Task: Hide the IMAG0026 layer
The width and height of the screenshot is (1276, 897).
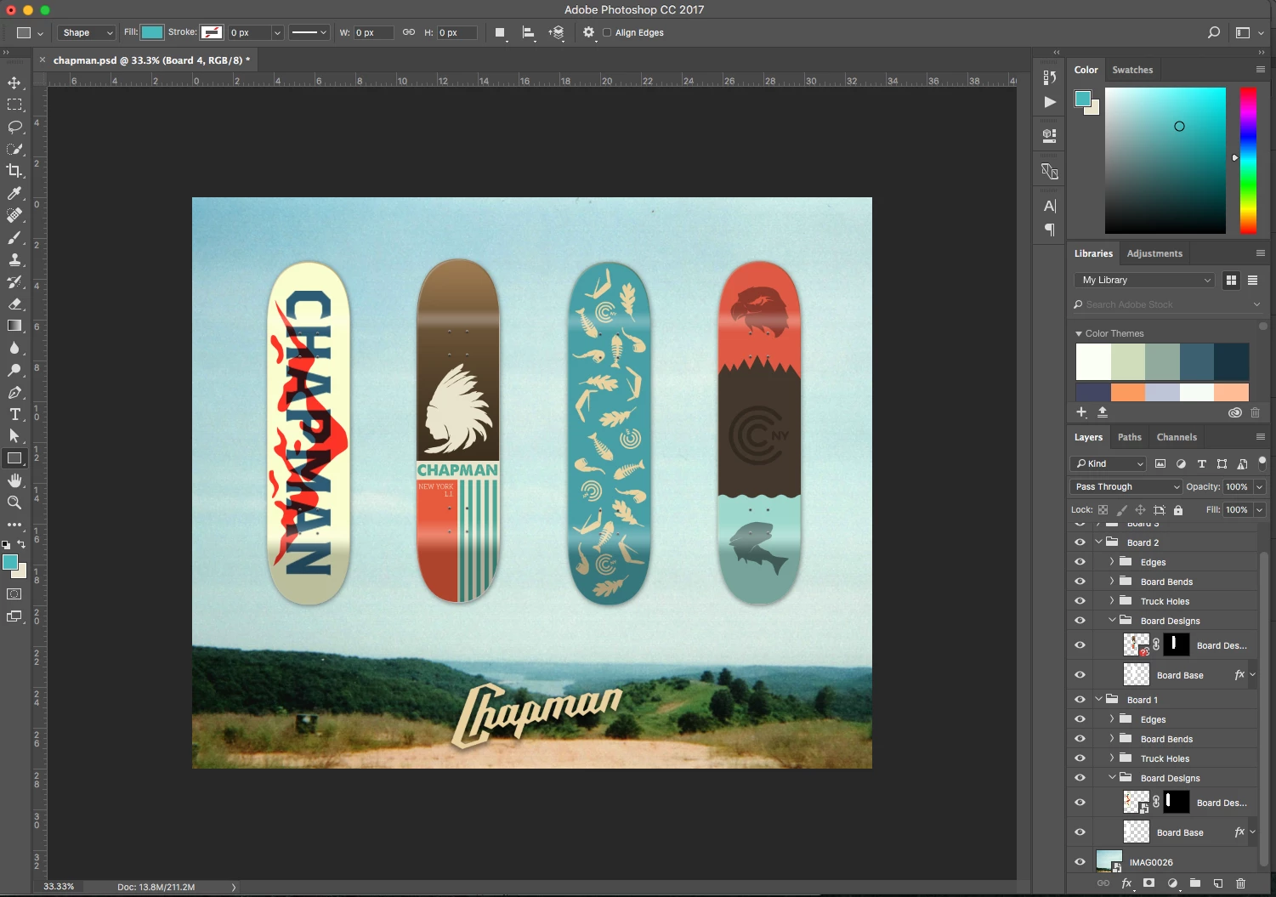Action: (1080, 862)
